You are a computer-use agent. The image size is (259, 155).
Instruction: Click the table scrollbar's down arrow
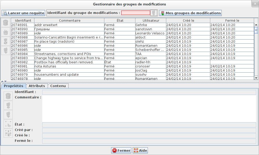tap(256, 78)
